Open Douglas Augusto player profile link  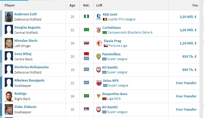(x=27, y=27)
